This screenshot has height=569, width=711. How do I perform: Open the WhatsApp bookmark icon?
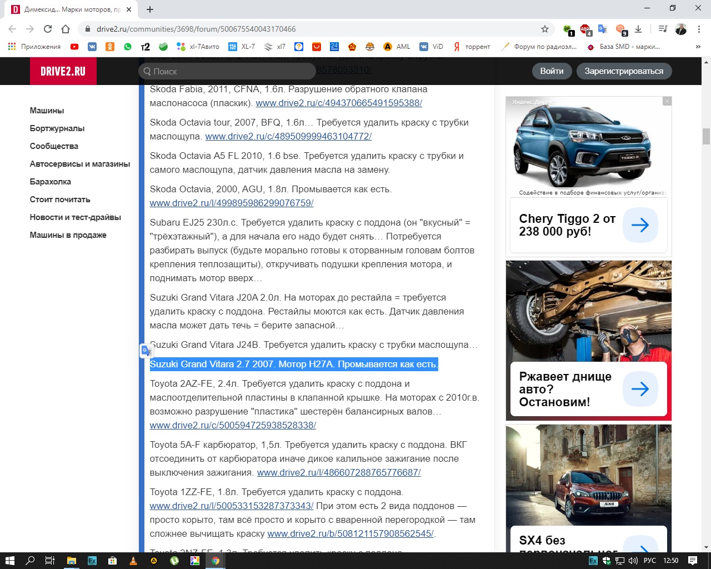(x=128, y=47)
